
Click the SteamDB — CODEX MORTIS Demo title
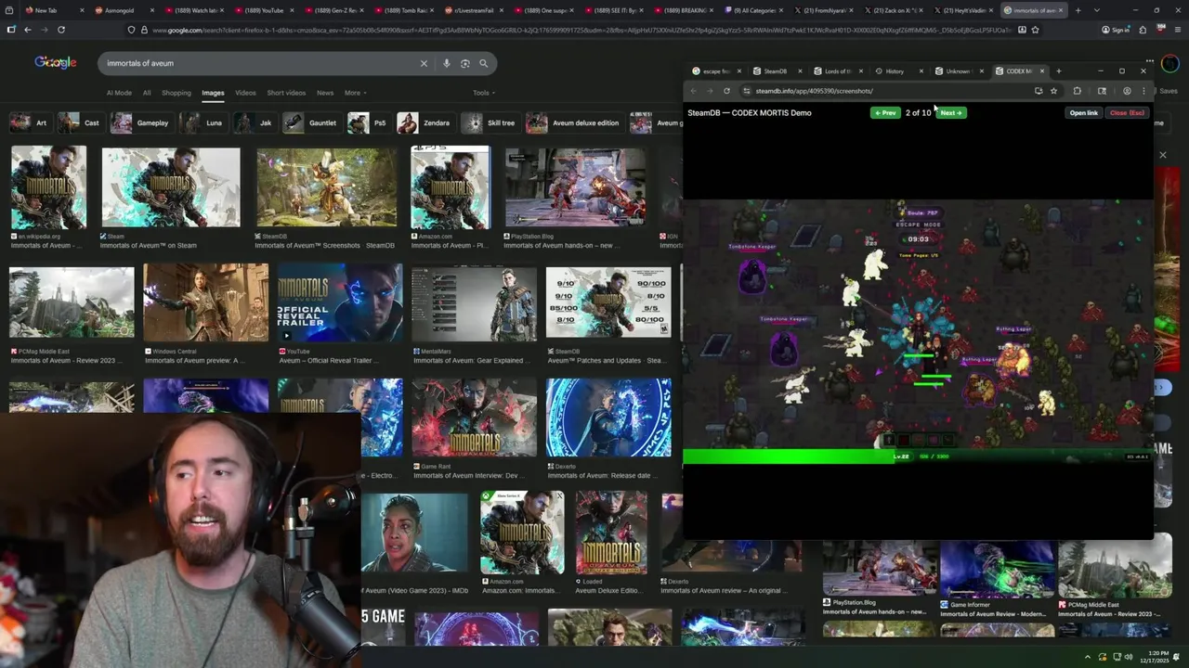click(750, 112)
